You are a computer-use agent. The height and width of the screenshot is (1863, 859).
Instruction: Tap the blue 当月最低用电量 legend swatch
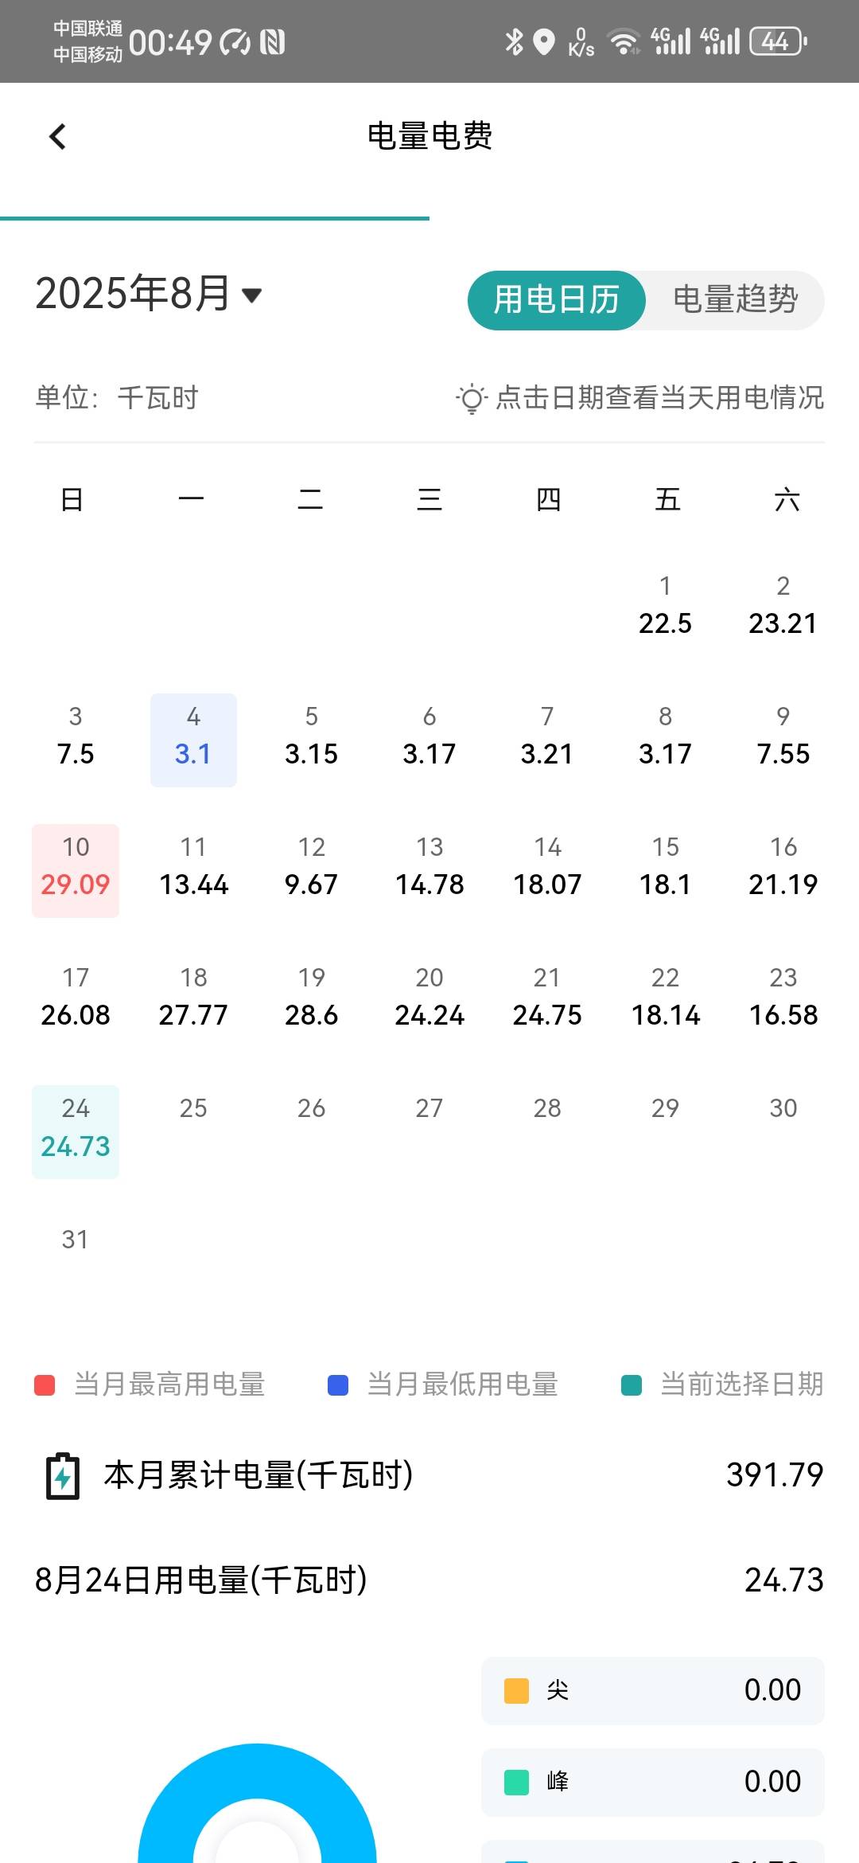point(338,1385)
